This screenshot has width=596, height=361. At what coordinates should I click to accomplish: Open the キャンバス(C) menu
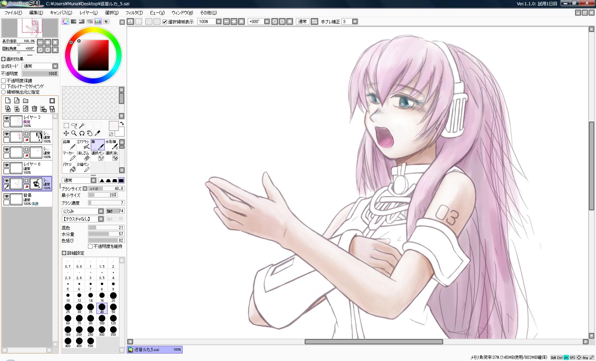coord(61,13)
